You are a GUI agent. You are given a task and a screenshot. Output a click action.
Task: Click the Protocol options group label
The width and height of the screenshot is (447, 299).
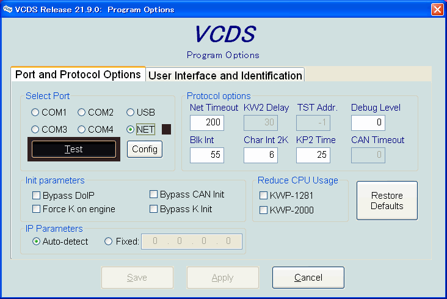pos(219,96)
